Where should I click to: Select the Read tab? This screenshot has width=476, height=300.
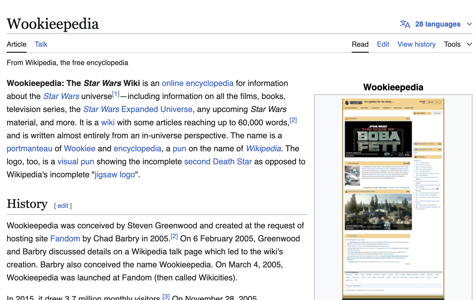coord(360,44)
